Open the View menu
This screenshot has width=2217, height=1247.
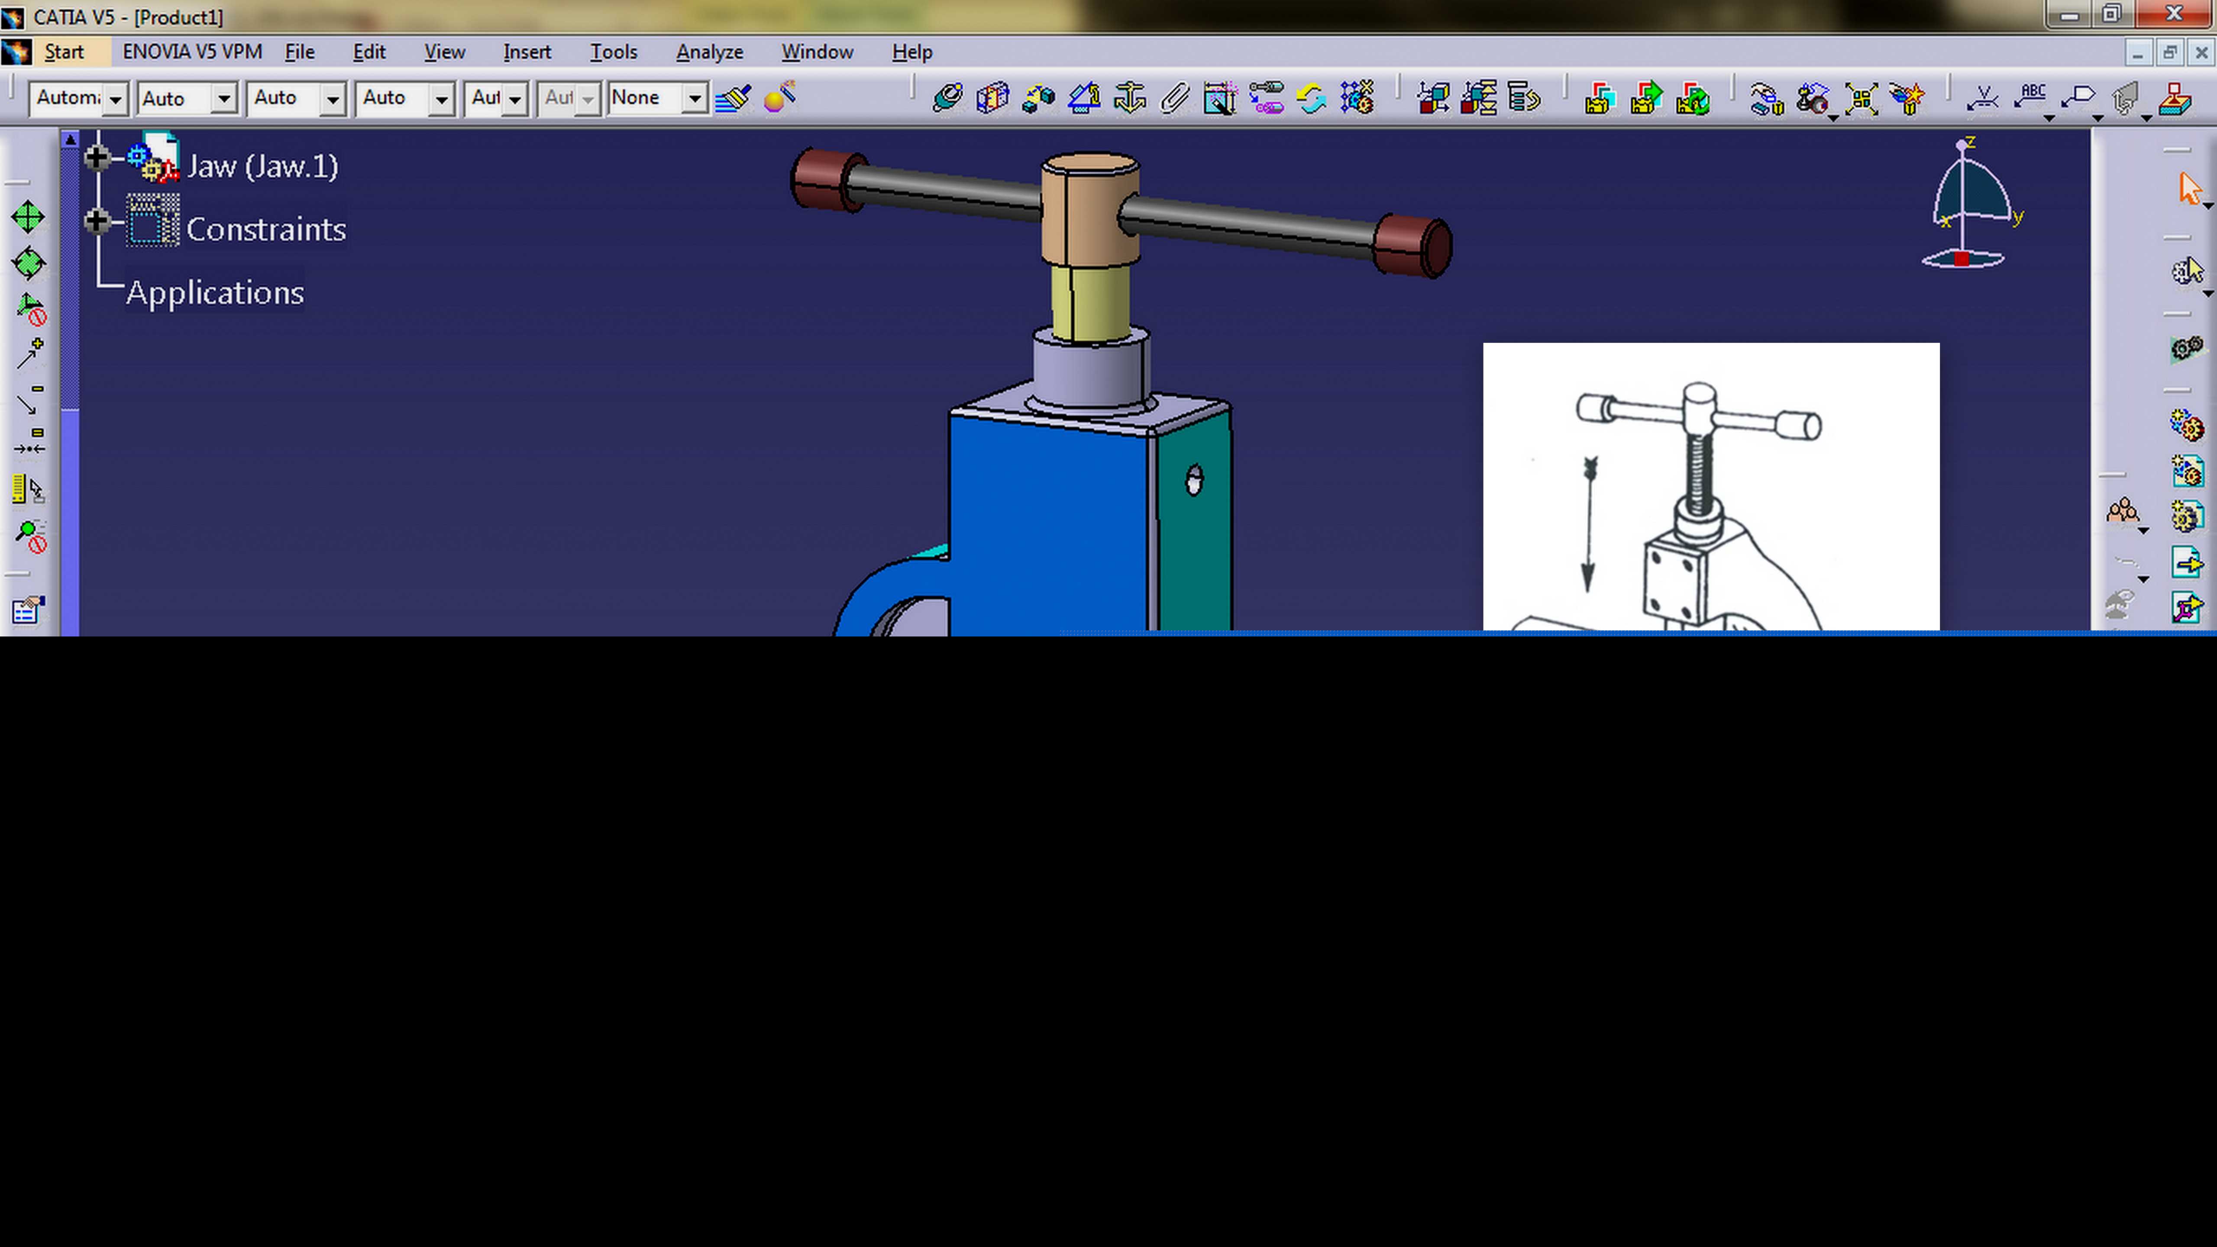coord(444,52)
